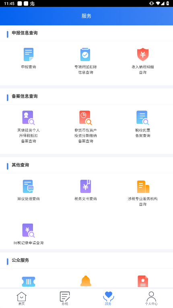Open the red starred document icon
Viewport: 173px width, 308px height.
pos(143,281)
